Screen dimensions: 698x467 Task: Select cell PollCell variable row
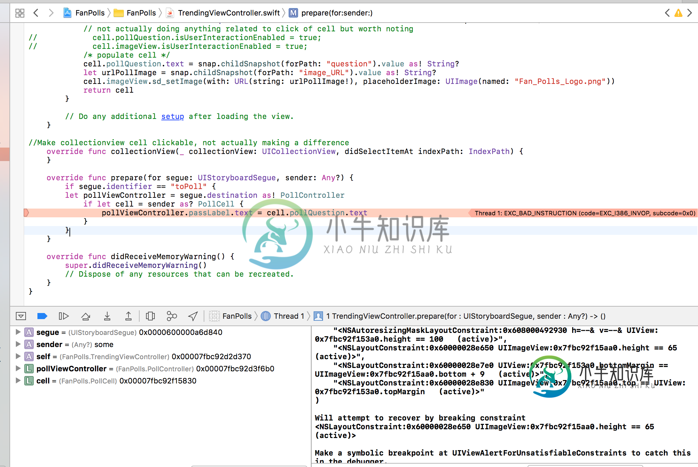116,381
